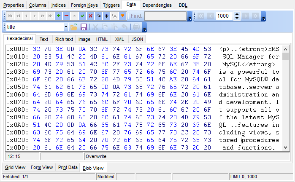
Task: Go to first record navigator button
Action: coord(11,16)
